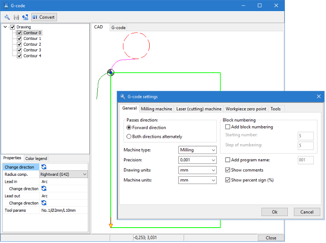Click the magenta lead-in arc in CAD view
Image resolution: width=326 pixels, height=243 pixels.
coord(120,61)
